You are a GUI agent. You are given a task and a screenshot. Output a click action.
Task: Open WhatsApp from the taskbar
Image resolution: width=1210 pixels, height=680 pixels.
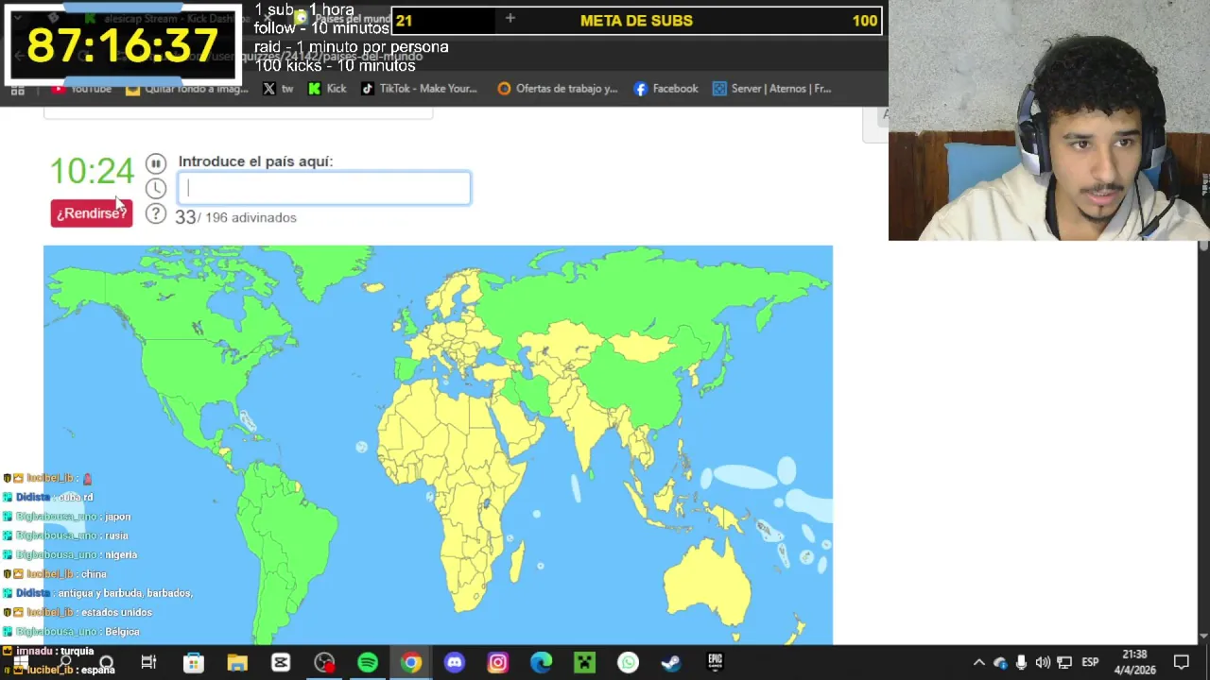point(629,663)
